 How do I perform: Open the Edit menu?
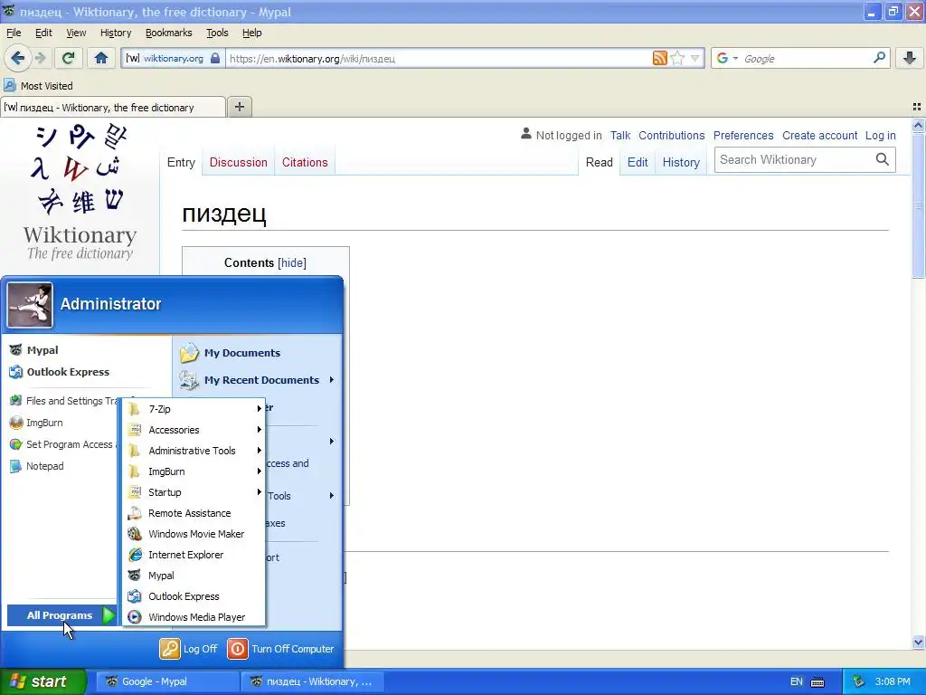(43, 33)
